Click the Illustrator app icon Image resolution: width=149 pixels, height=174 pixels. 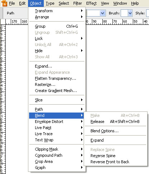tap(4, 3)
